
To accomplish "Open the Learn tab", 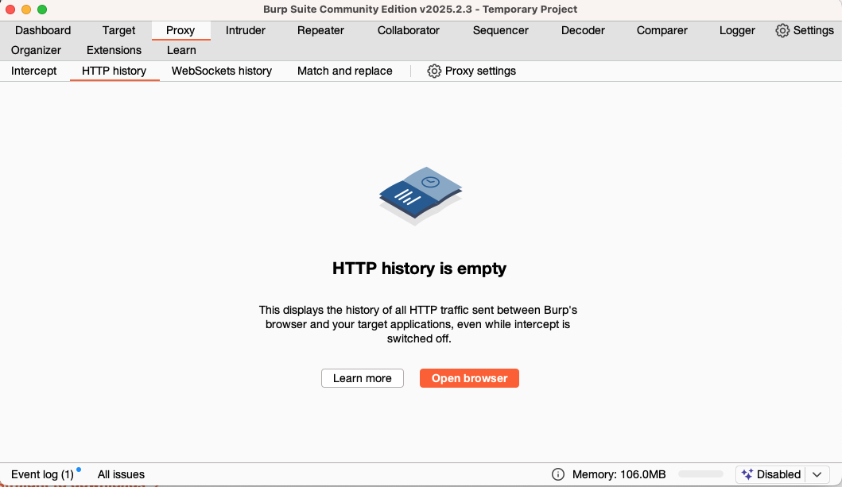I will pyautogui.click(x=181, y=50).
